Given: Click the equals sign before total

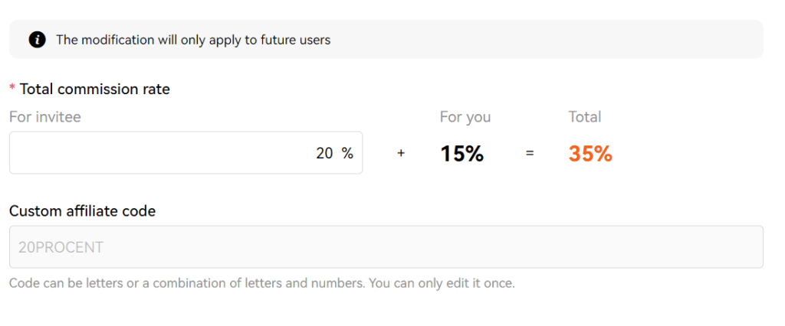Looking at the screenshot, I should coord(530,154).
